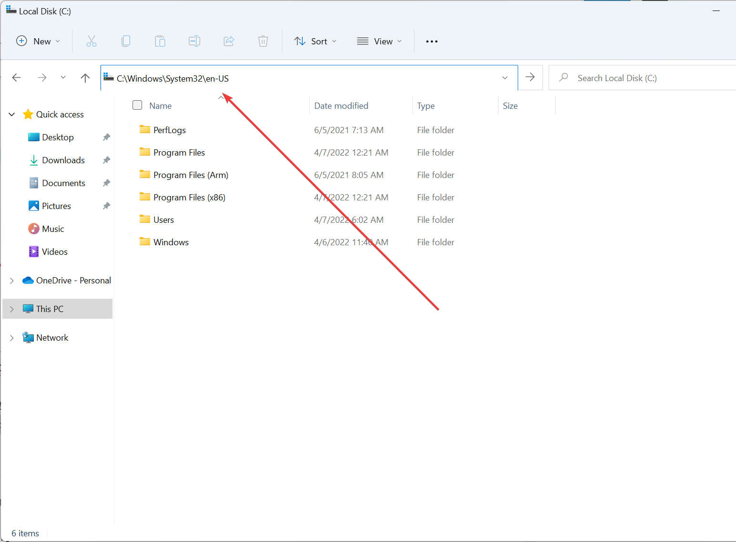Open the address bar history dropdown

505,77
